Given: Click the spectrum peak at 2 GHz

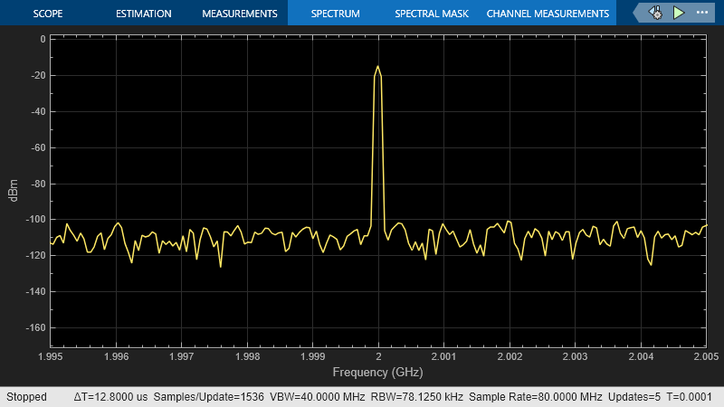Looking at the screenshot, I should click(x=377, y=67).
